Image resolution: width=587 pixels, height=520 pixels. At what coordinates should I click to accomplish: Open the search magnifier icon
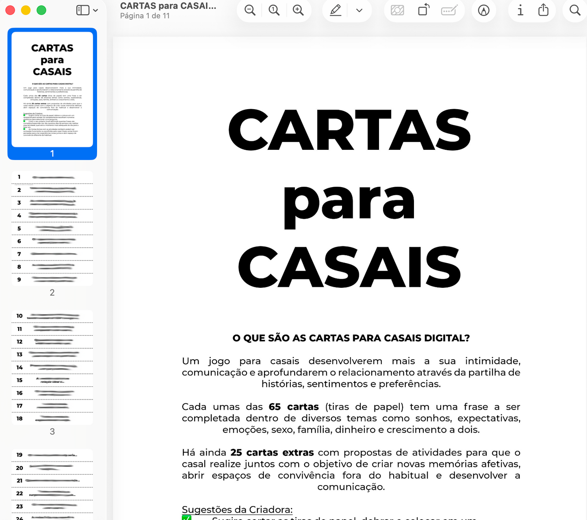[x=575, y=10]
